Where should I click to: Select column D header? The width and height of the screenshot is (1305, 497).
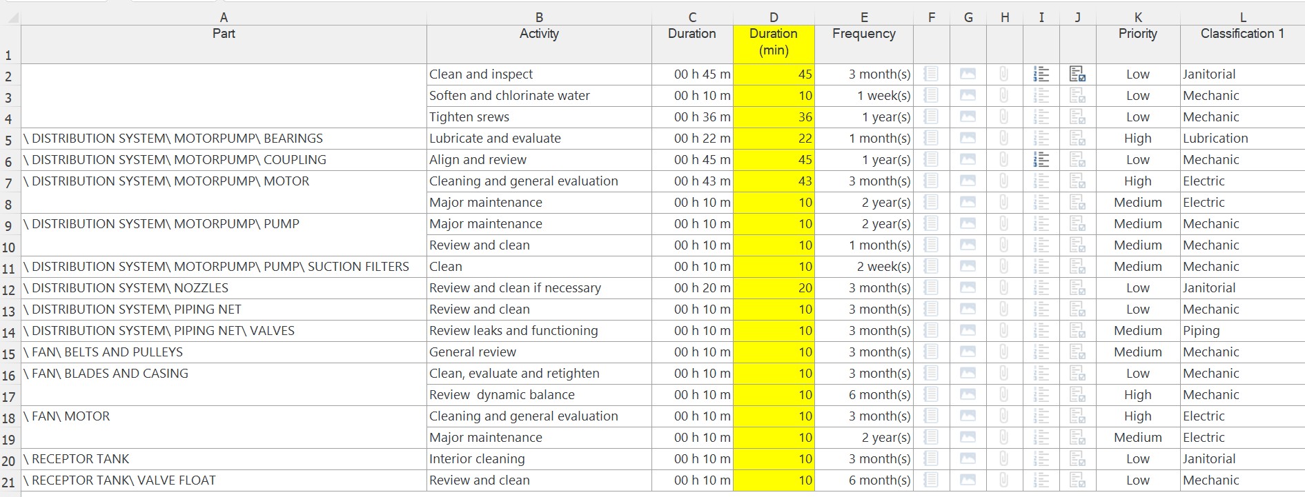pyautogui.click(x=774, y=17)
